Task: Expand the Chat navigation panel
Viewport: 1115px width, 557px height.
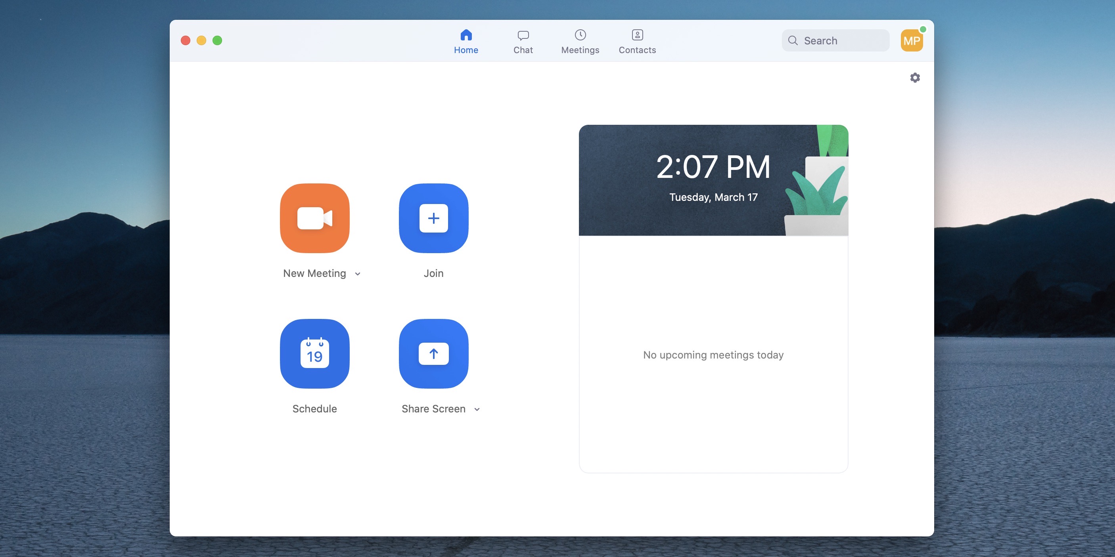Action: (523, 40)
